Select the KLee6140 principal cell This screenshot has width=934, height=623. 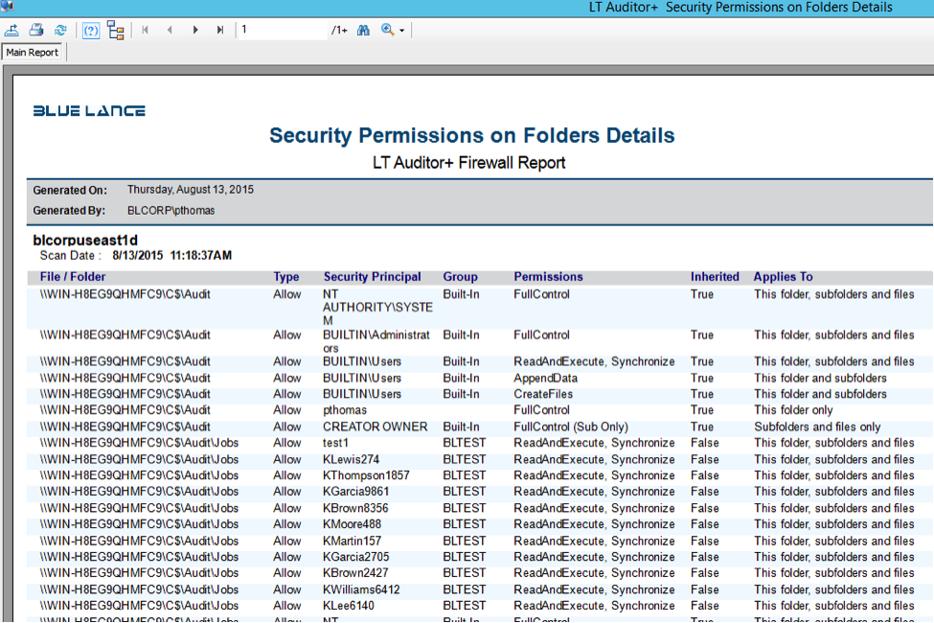349,607
